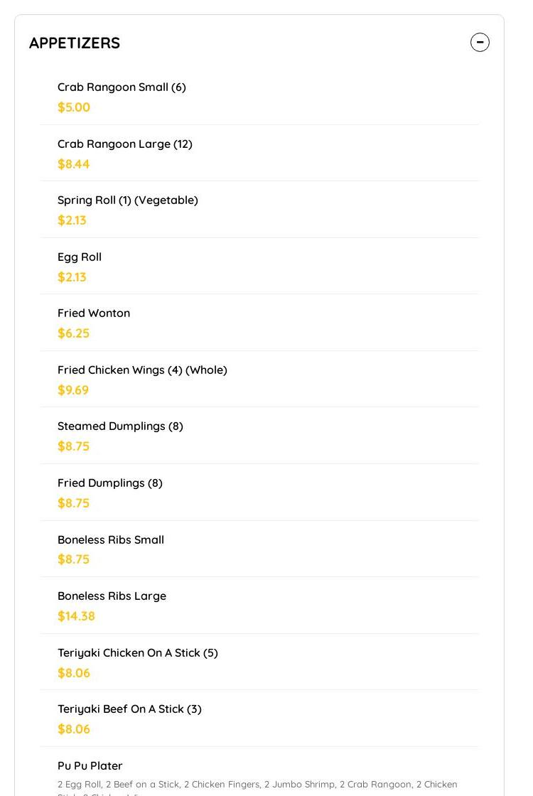Click the $9.69 price for Chicken Wings
Screen dimensions: 533x796
pyautogui.click(x=73, y=390)
